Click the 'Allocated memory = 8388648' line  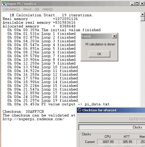(39, 26)
